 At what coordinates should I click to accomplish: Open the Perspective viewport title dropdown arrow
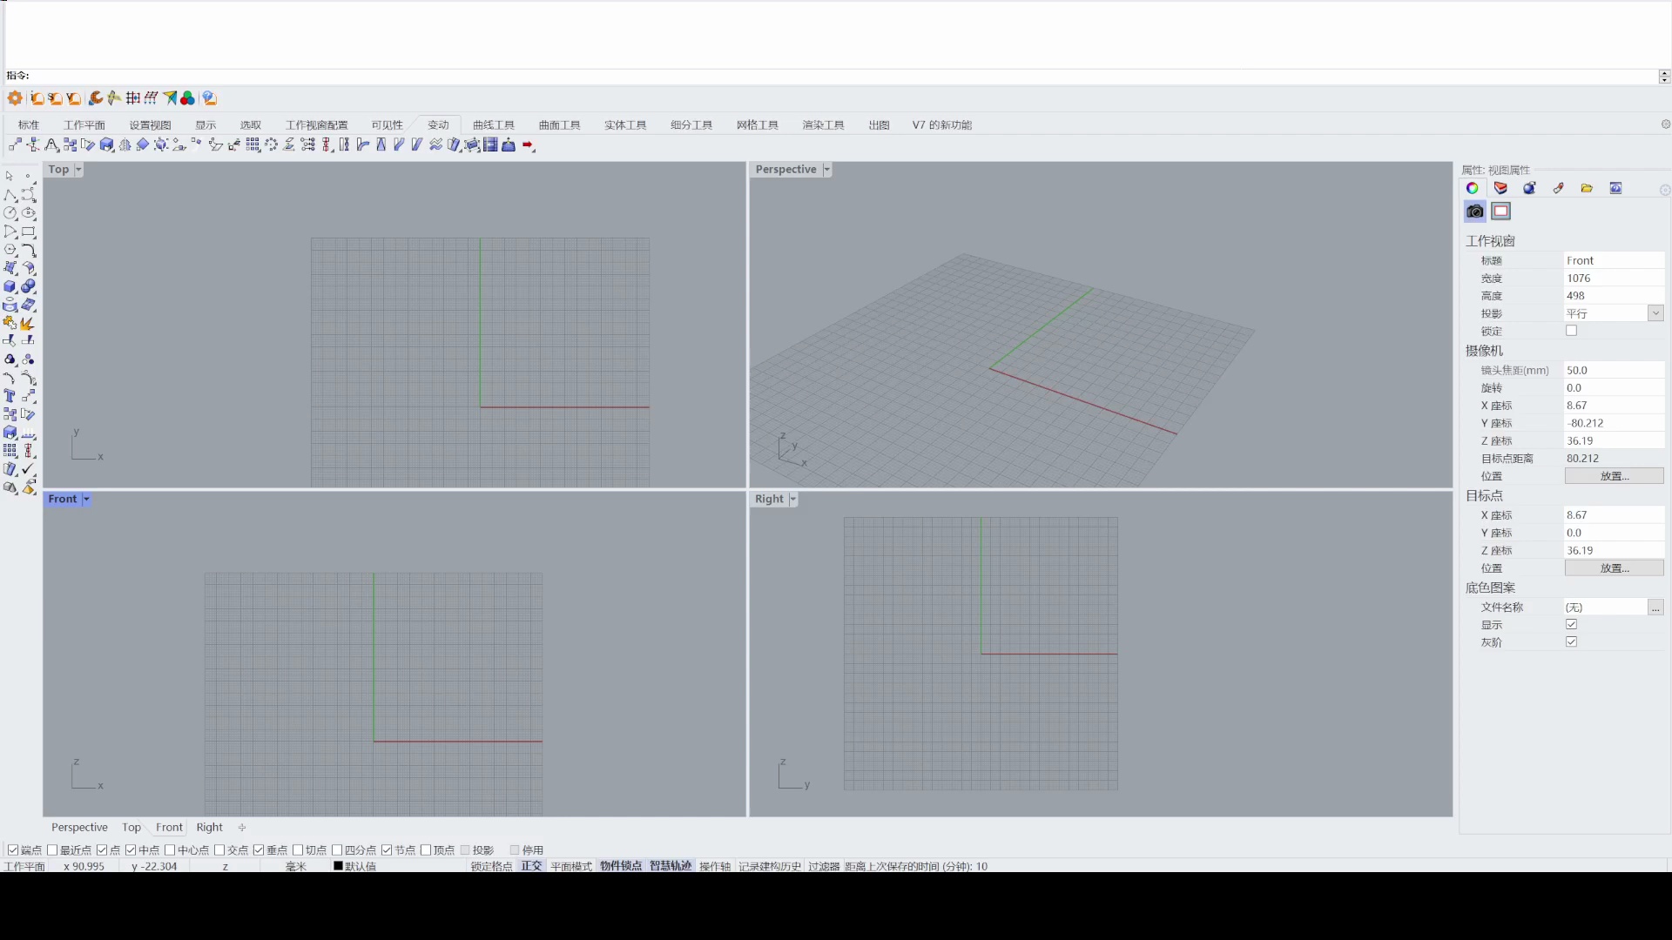[826, 170]
